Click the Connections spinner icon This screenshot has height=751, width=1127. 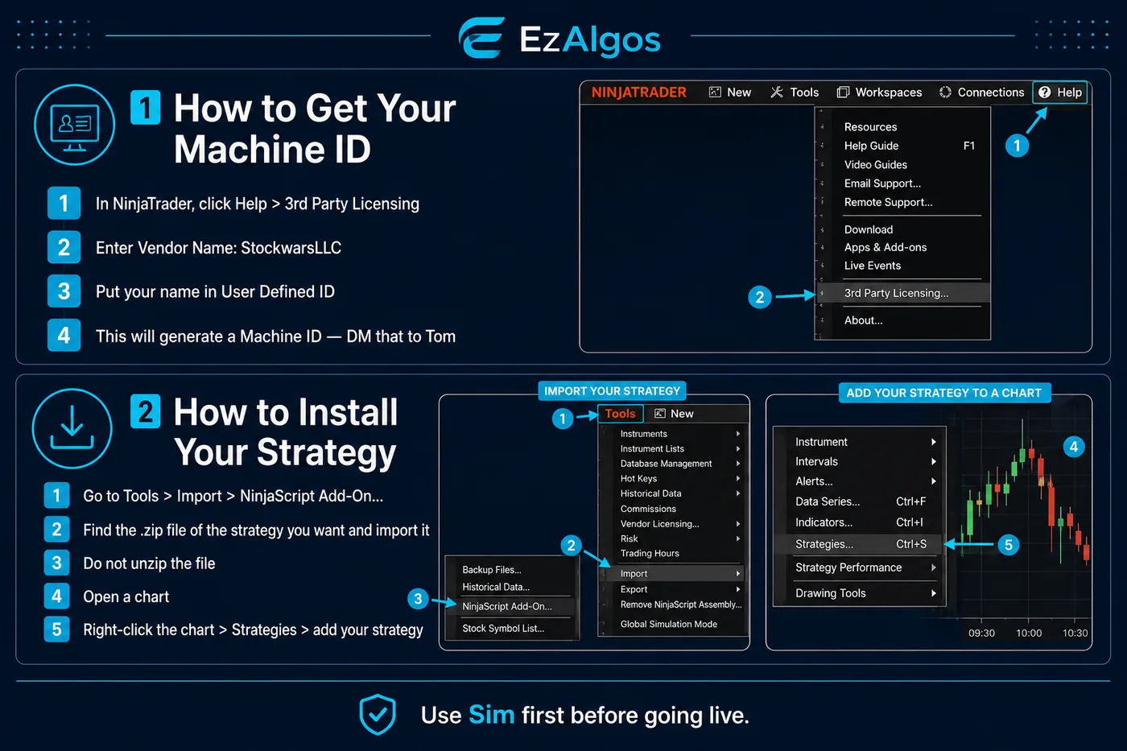[945, 93]
